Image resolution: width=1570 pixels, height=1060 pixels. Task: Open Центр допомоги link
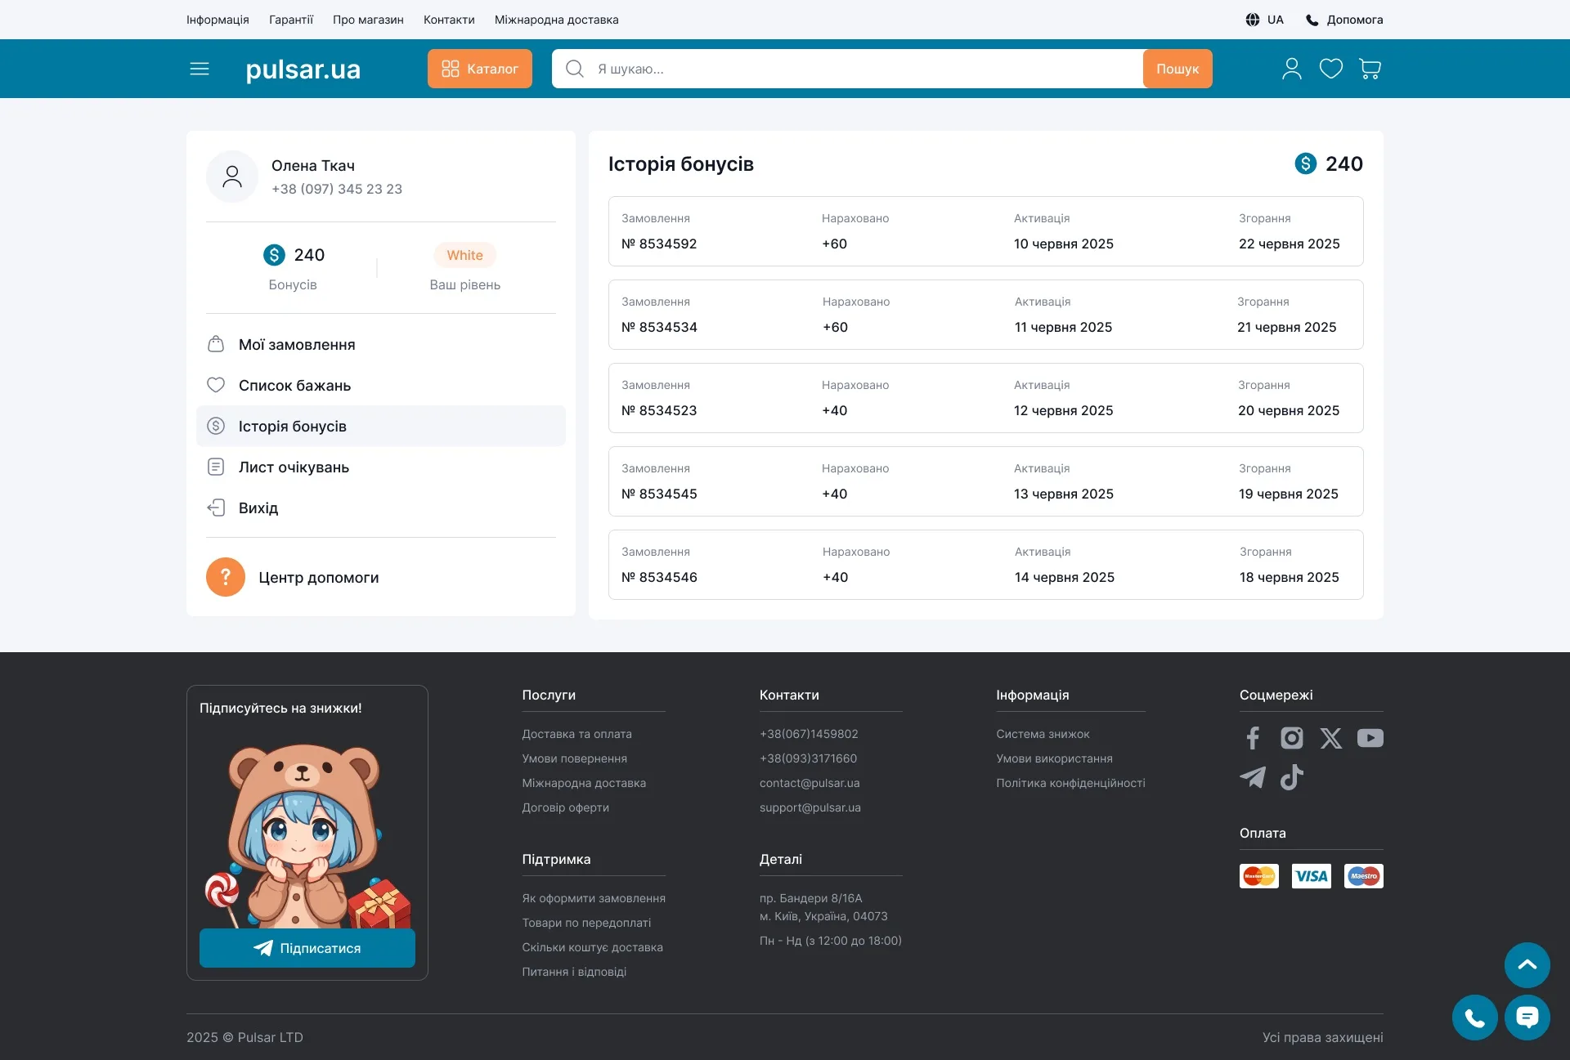point(318,578)
